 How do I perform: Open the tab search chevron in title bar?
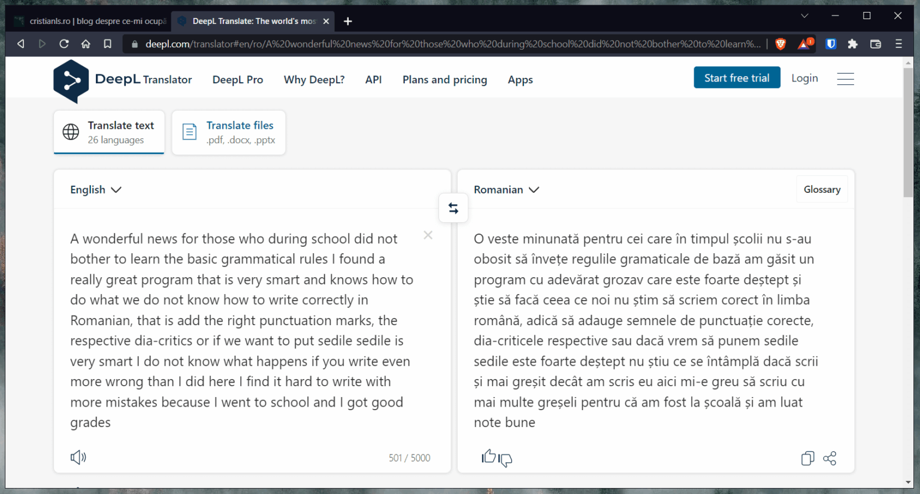804,16
